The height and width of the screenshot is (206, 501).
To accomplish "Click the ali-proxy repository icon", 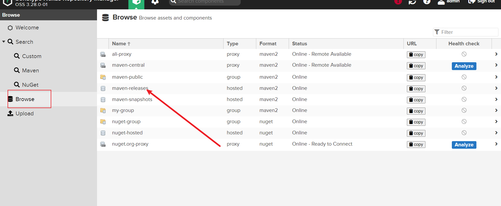I will 103,54.
